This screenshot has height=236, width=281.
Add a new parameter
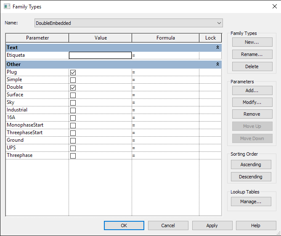pyautogui.click(x=252, y=90)
